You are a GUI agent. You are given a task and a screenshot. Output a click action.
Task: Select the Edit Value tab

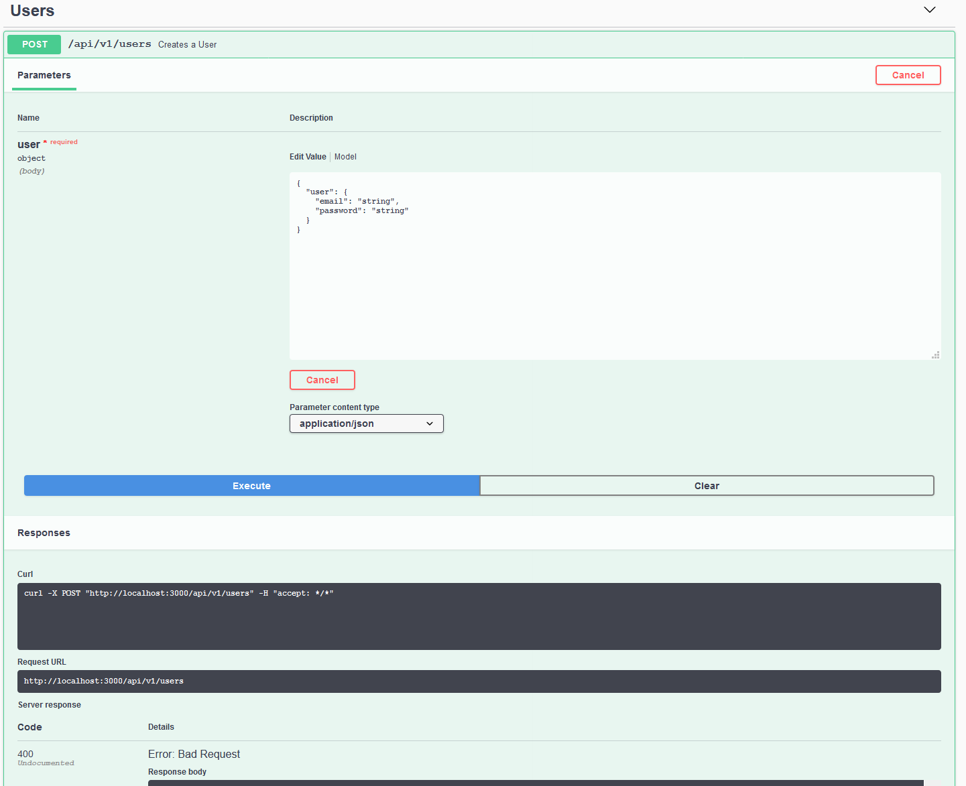(x=308, y=156)
